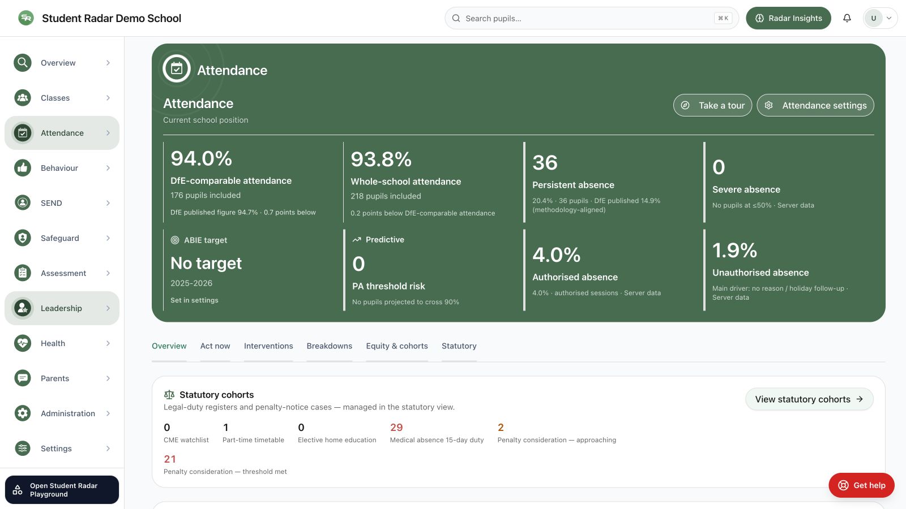Screen dimensions: 906x509
Task: Select the Parents chat bubble icon
Action: 23,378
